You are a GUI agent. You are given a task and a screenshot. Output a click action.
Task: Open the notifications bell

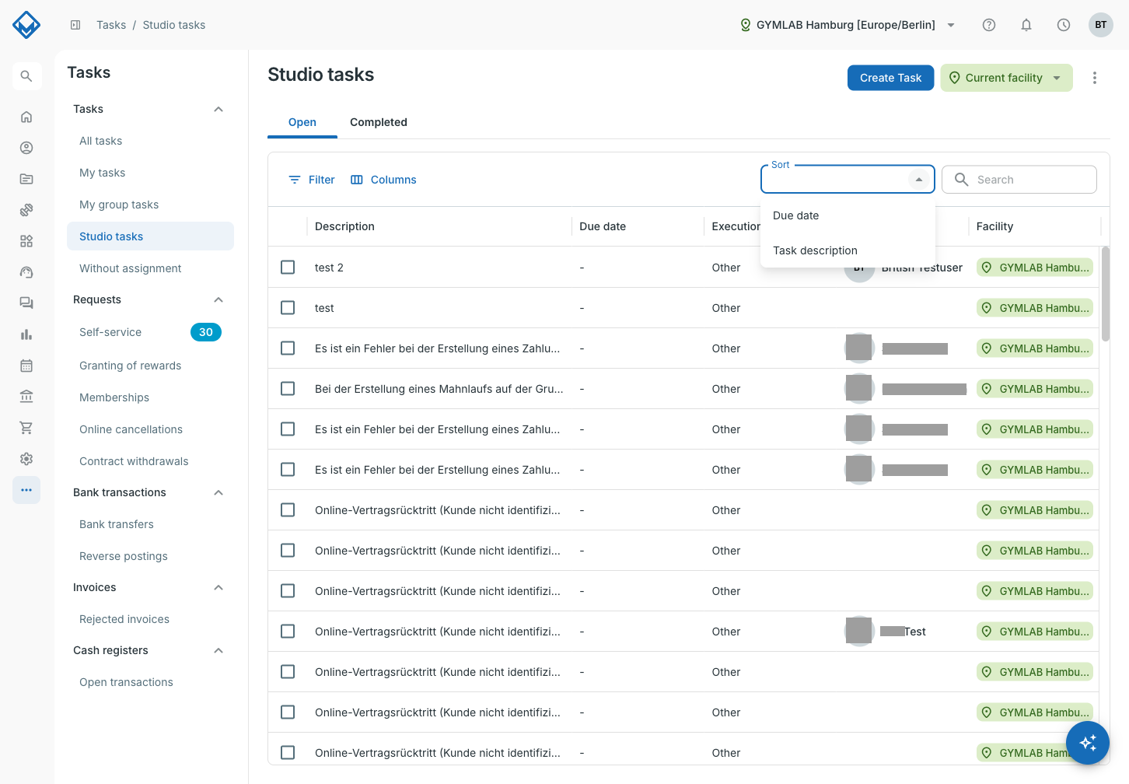(1026, 25)
